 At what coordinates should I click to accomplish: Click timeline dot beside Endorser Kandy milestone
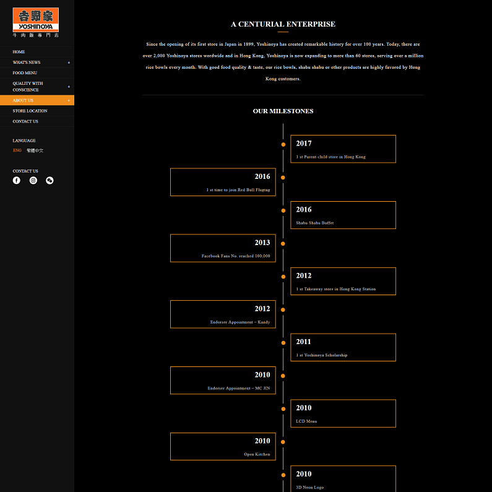point(283,309)
